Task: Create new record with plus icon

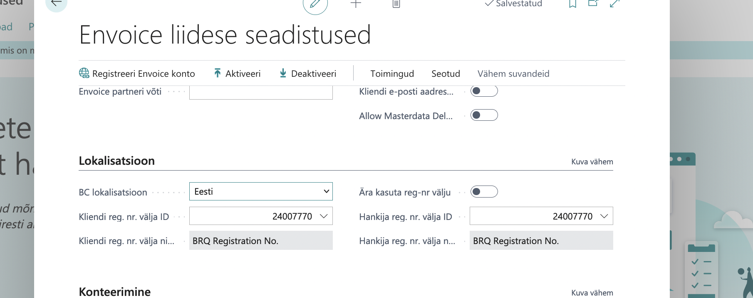Action: (356, 4)
